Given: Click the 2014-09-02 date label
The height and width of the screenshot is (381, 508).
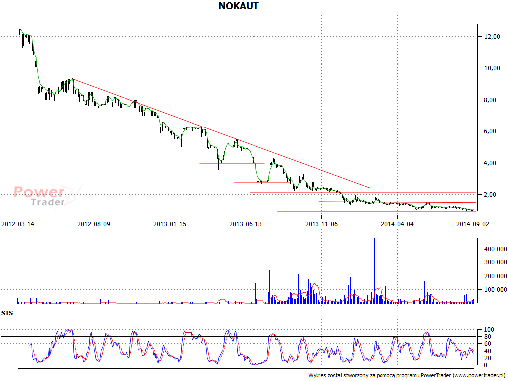Looking at the screenshot, I should pyautogui.click(x=473, y=224).
